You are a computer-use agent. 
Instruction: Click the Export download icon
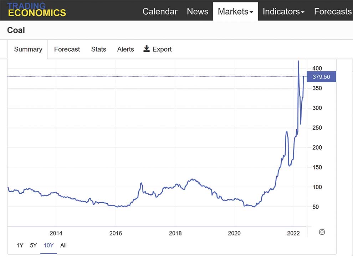click(147, 49)
